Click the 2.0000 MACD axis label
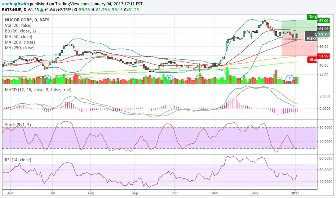The image size is (336, 198). pyautogui.click(x=324, y=96)
